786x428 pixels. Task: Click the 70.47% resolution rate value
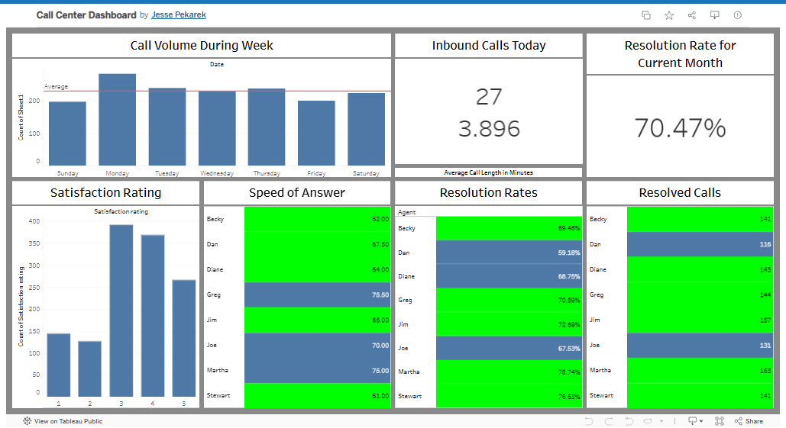pyautogui.click(x=681, y=127)
